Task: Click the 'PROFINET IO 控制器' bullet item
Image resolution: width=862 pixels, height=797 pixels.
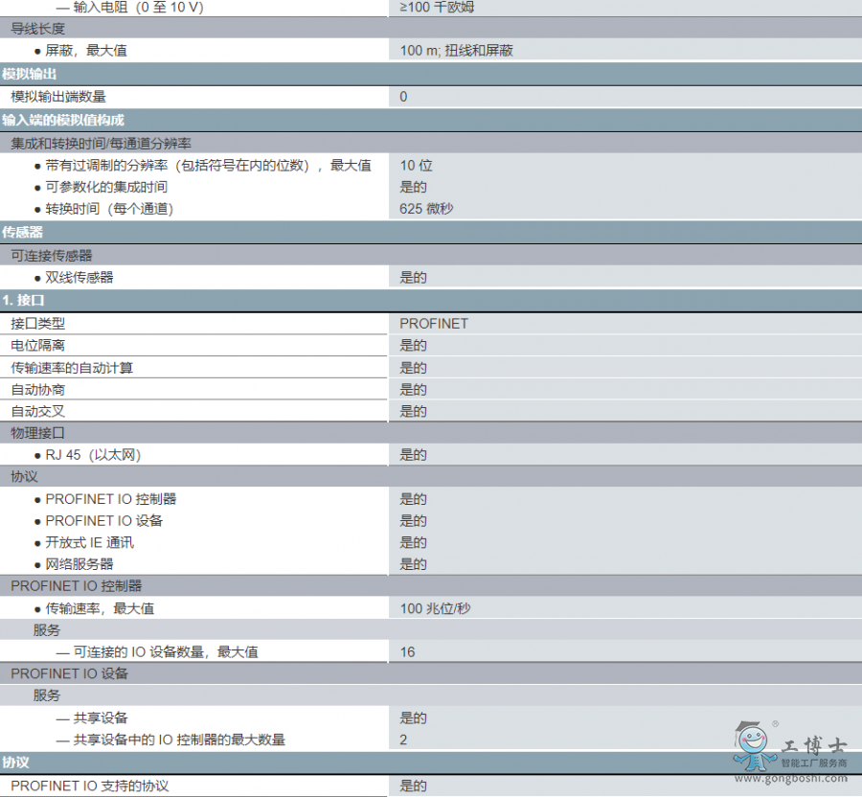Action: (111, 499)
